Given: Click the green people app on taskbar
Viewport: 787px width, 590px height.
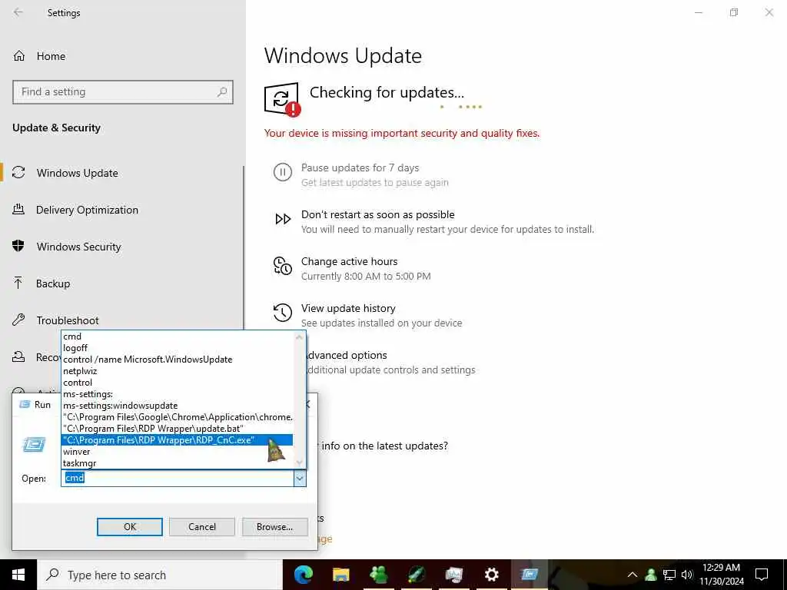Looking at the screenshot, I should pyautogui.click(x=378, y=575).
